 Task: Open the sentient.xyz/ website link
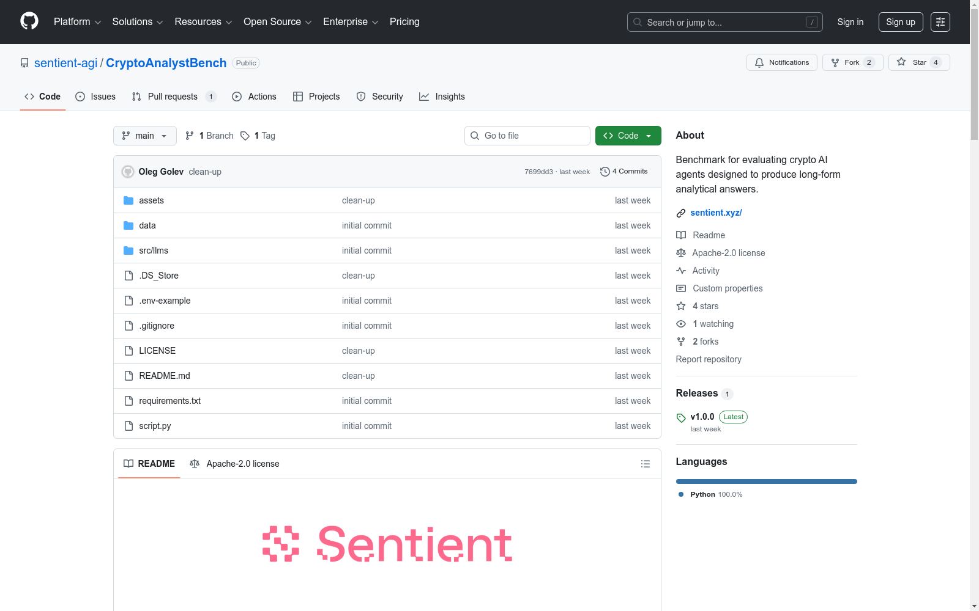coord(716,213)
